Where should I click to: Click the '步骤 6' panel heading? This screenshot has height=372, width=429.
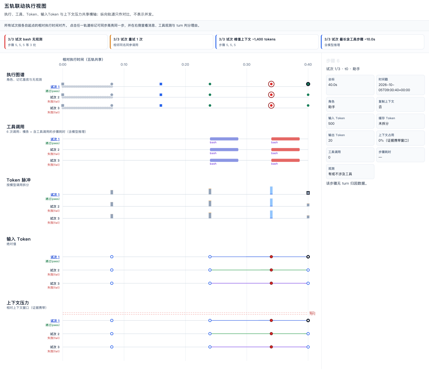tap(333, 61)
